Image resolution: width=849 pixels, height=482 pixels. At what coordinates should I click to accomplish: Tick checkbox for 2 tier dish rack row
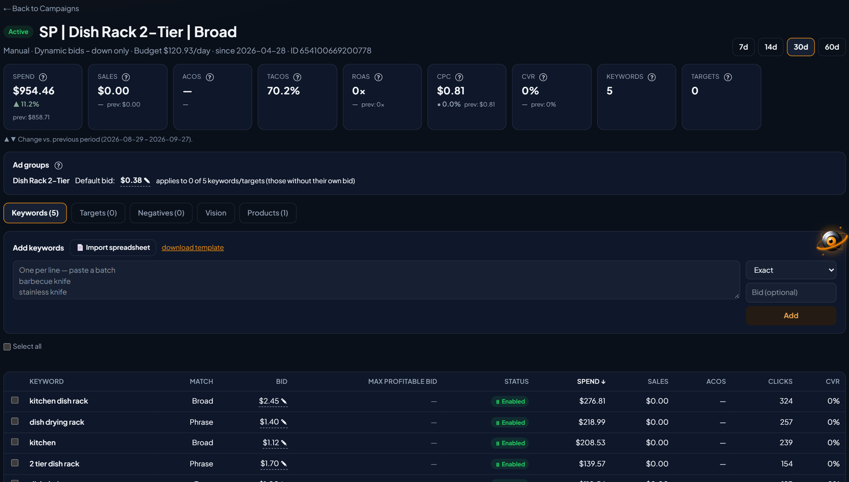click(15, 463)
